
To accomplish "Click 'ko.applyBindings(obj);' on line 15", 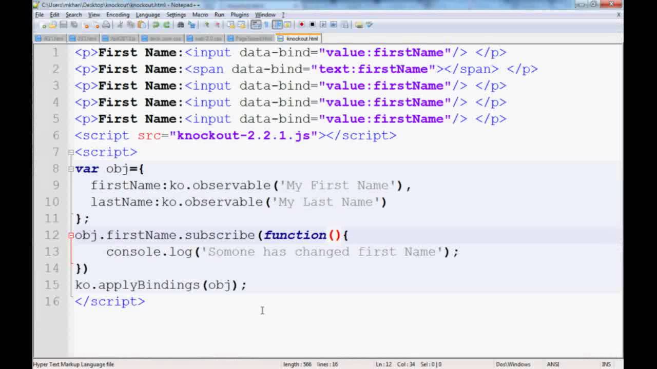I will coord(161,285).
